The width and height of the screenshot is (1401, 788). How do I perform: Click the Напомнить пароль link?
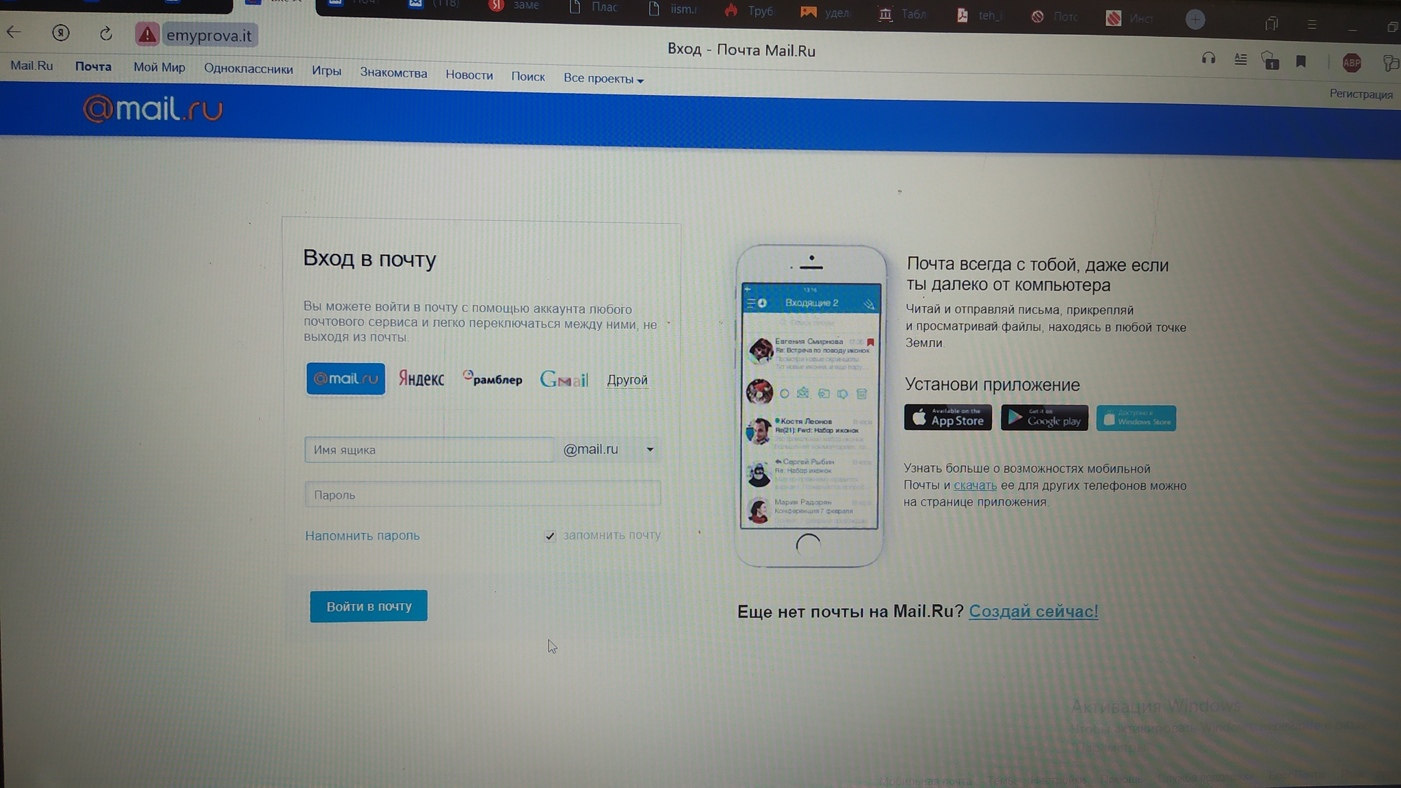coord(362,535)
